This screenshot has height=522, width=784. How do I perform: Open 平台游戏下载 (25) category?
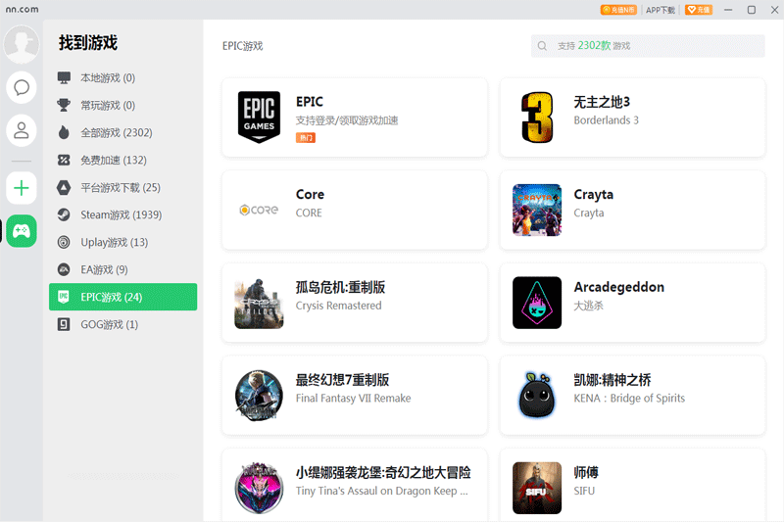(123, 187)
